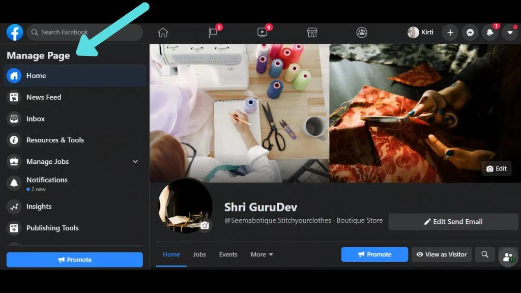The image size is (521, 293).
Task: Open Notifications with 2 new
Action: tap(75, 183)
